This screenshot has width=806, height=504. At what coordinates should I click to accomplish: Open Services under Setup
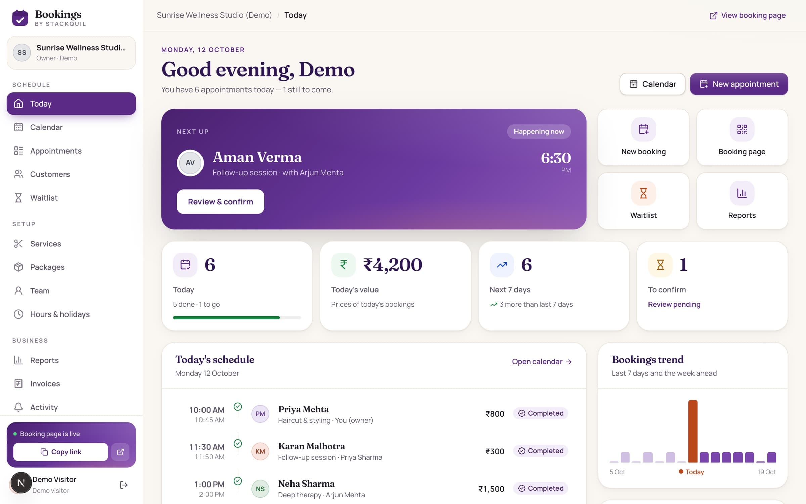[x=71, y=244]
